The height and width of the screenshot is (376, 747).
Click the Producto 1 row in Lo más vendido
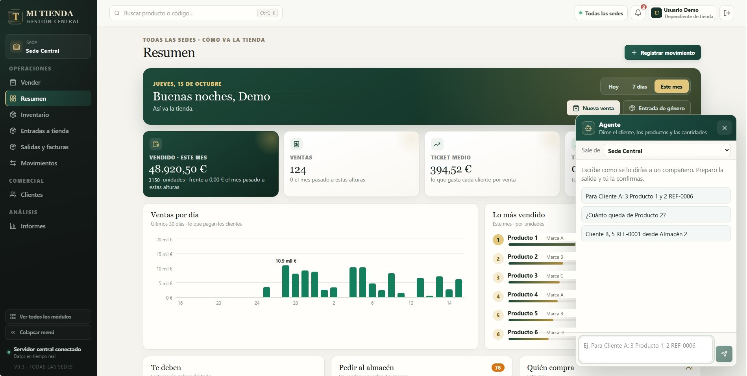(534, 240)
